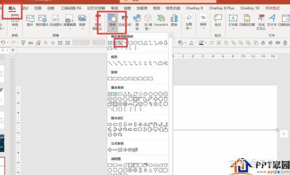
Task: Switch to the 设计 (Design) tab
Action: 26,8
